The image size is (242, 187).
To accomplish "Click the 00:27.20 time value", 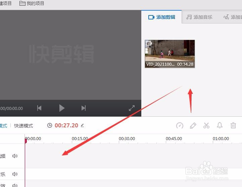I will pyautogui.click(x=66, y=125).
